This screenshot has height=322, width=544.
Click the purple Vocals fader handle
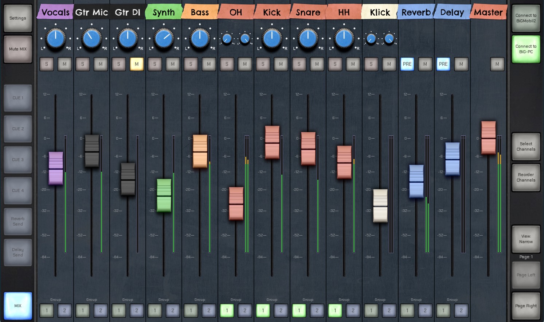[x=56, y=168]
